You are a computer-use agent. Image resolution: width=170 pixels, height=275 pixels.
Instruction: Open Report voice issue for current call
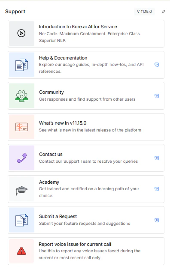click(x=75, y=244)
